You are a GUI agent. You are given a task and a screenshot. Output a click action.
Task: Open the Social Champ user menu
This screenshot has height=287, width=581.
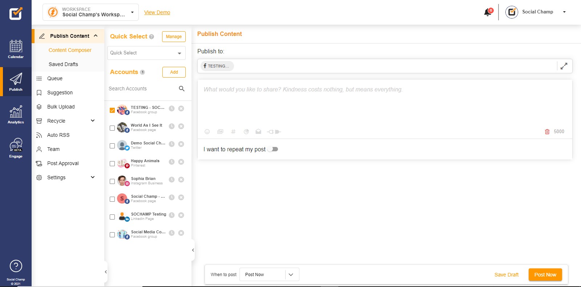coord(536,12)
